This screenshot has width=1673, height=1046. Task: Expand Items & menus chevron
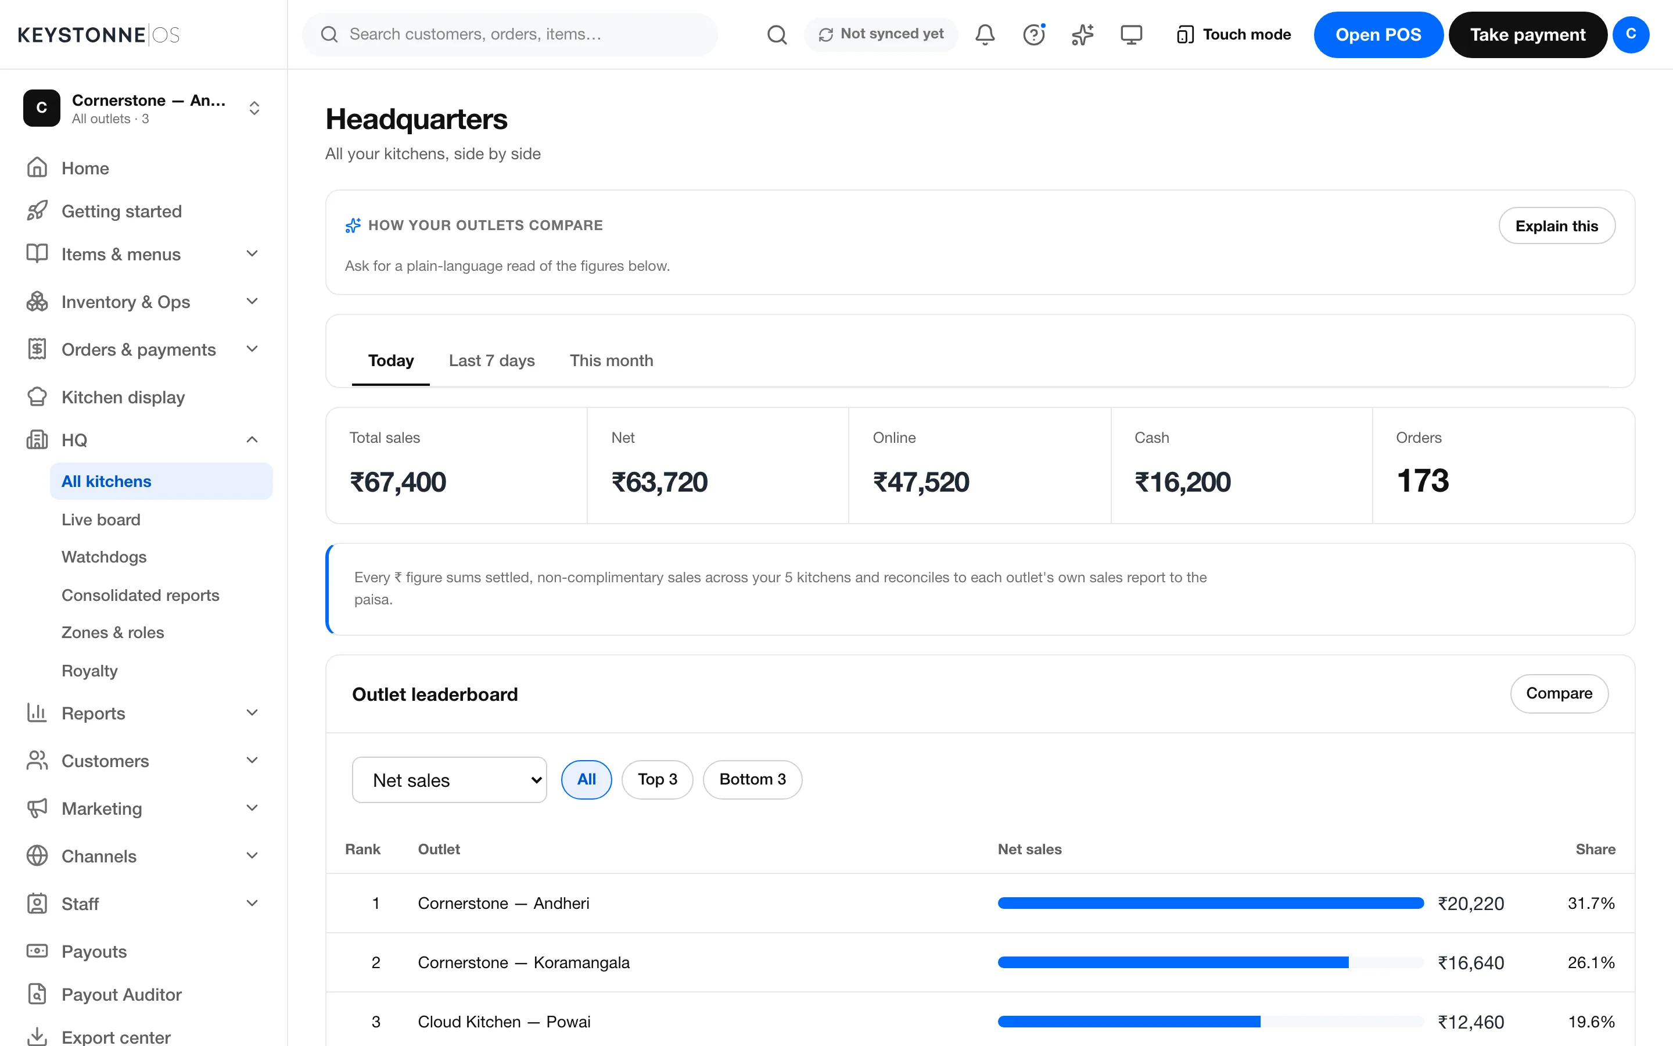[252, 254]
